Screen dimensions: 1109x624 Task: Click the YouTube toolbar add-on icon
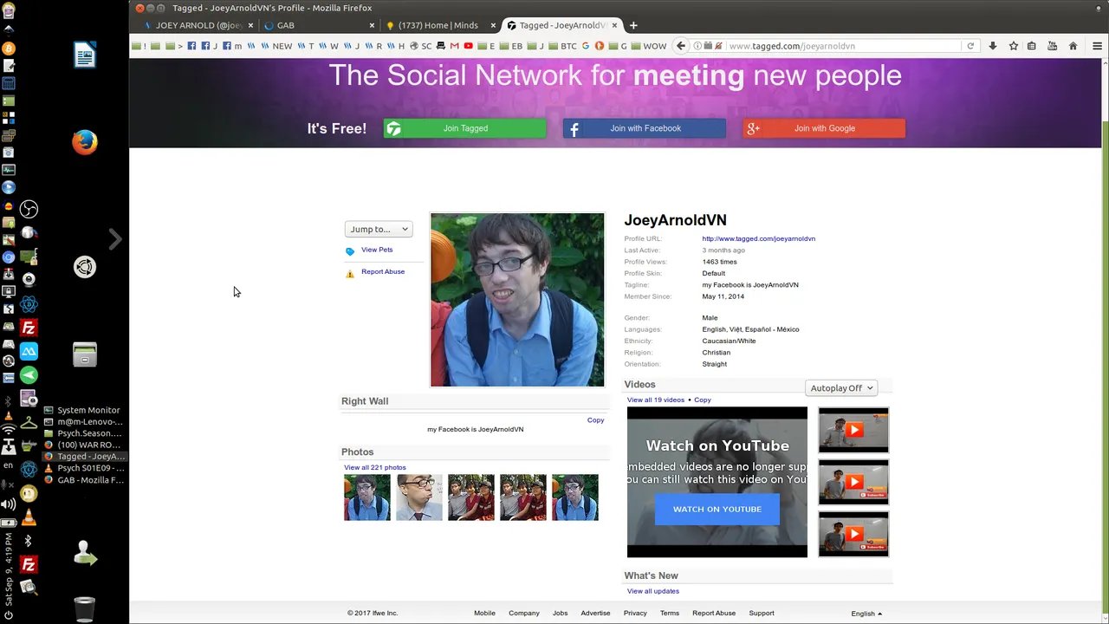[x=1052, y=46]
